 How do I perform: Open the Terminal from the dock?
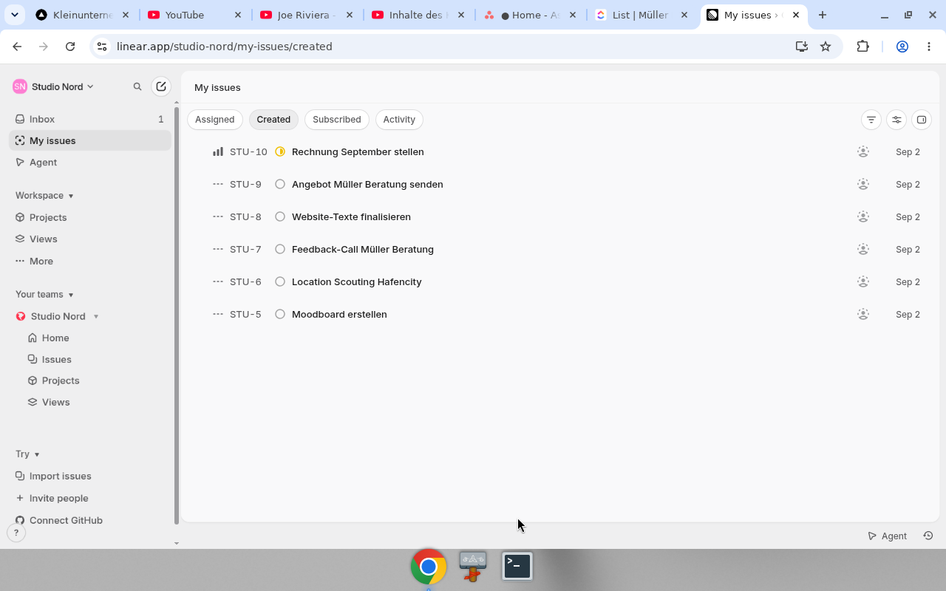tap(517, 567)
